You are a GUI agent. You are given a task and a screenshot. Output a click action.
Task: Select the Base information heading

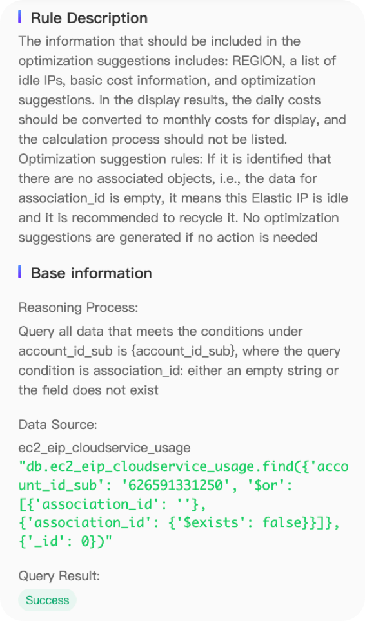point(91,273)
